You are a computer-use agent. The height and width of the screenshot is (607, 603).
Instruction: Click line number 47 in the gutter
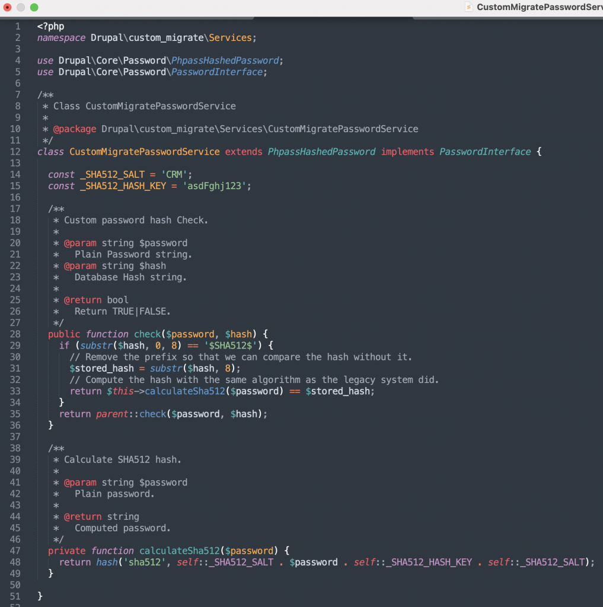(15, 551)
